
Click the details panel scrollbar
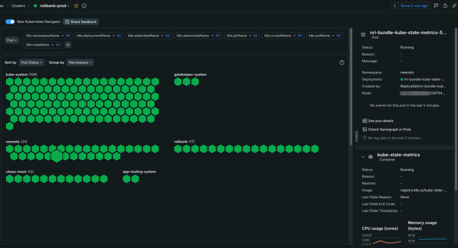(x=455, y=109)
